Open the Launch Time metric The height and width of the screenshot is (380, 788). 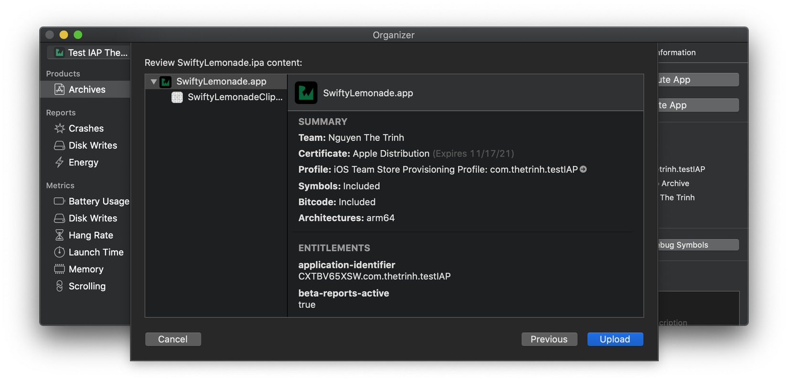point(96,252)
